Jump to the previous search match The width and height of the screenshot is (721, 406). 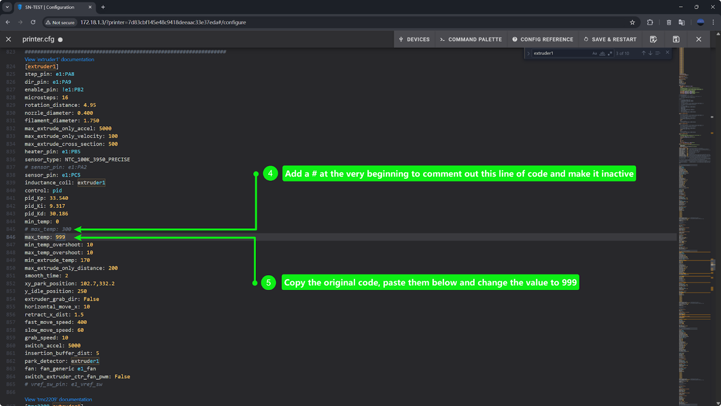click(643, 53)
